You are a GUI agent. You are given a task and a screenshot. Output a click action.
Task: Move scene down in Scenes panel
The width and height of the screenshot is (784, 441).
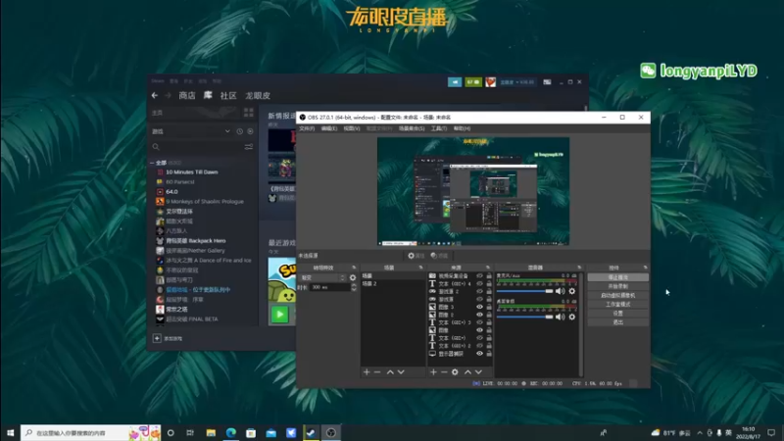pos(401,372)
